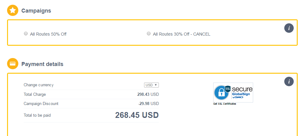Select the All Routes 50% Off radio button

[x=26, y=34]
